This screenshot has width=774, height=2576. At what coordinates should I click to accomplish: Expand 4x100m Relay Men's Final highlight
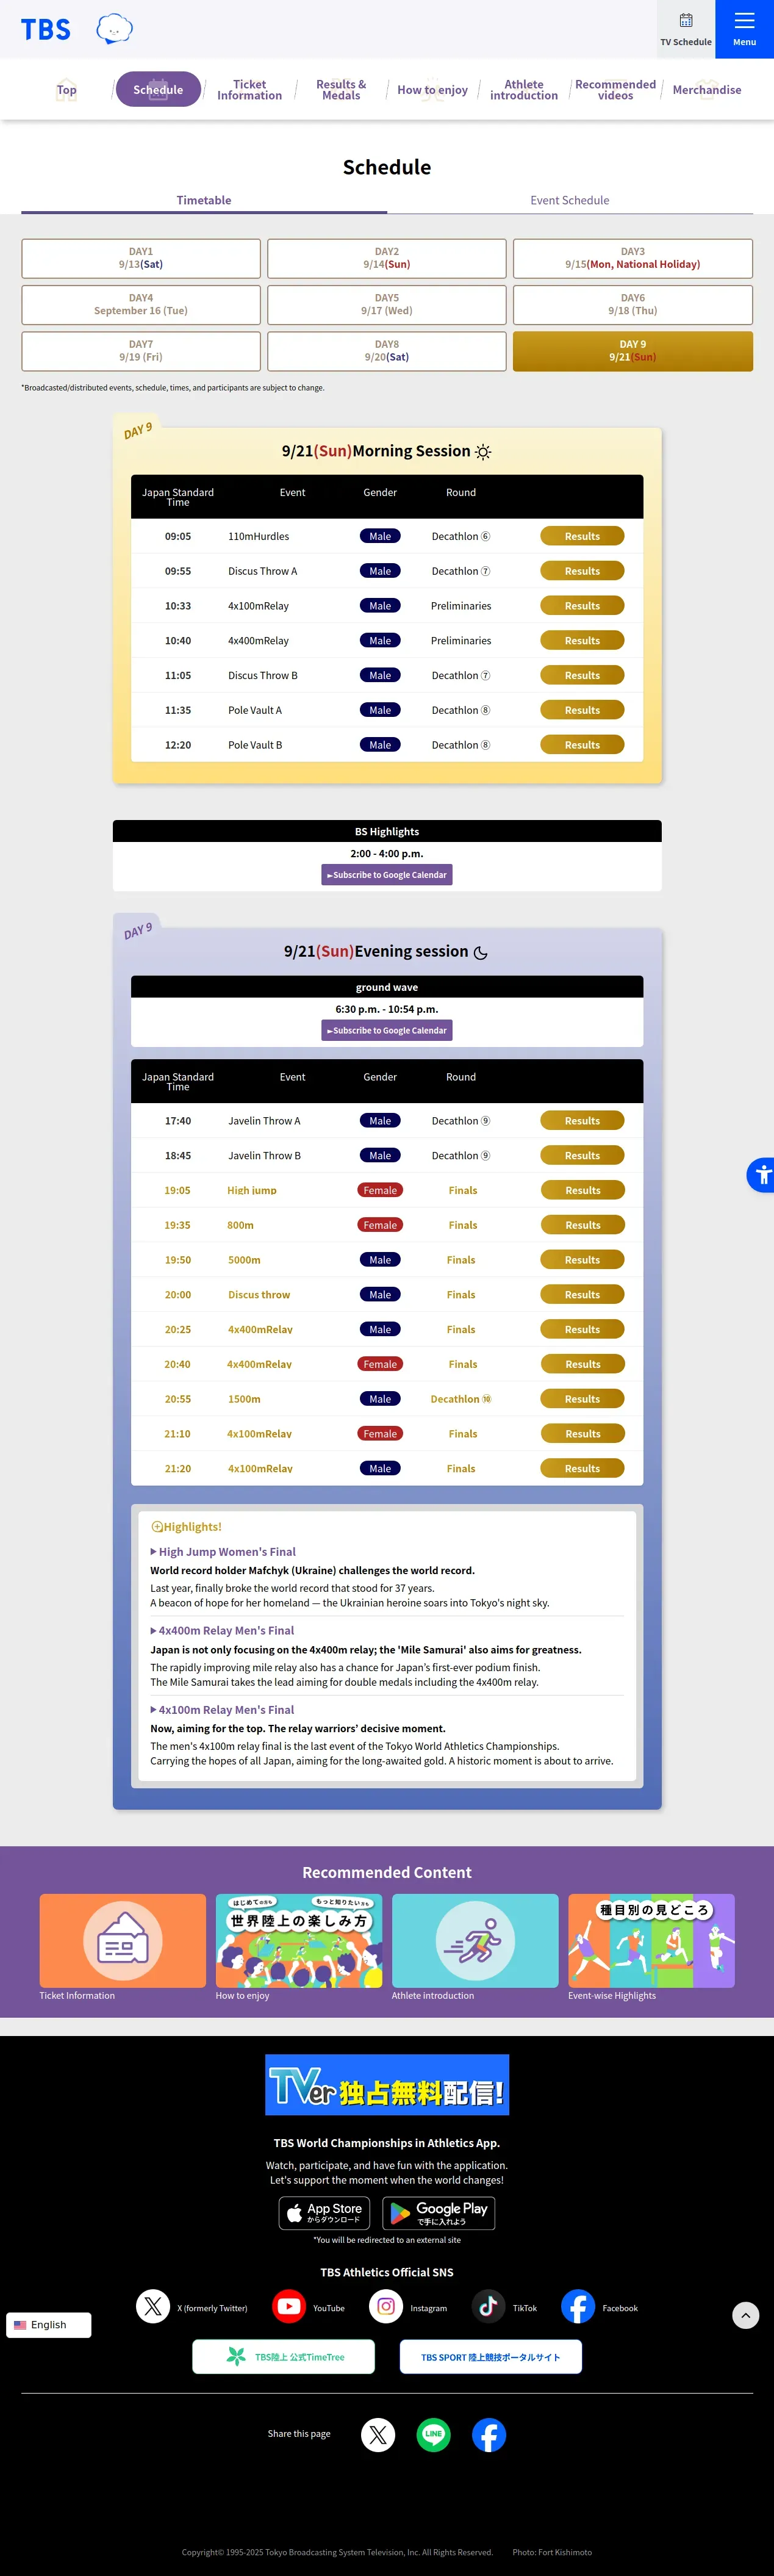(x=222, y=1710)
